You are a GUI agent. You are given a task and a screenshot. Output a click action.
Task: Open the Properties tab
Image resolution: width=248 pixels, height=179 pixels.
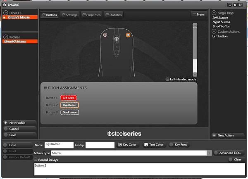click(x=91, y=15)
